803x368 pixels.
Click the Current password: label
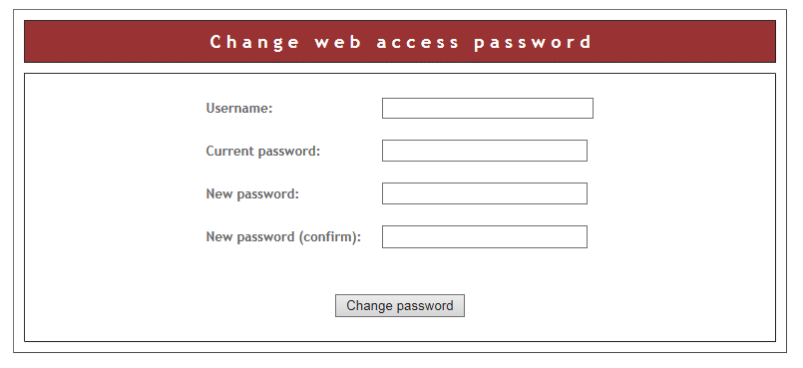coord(262,151)
